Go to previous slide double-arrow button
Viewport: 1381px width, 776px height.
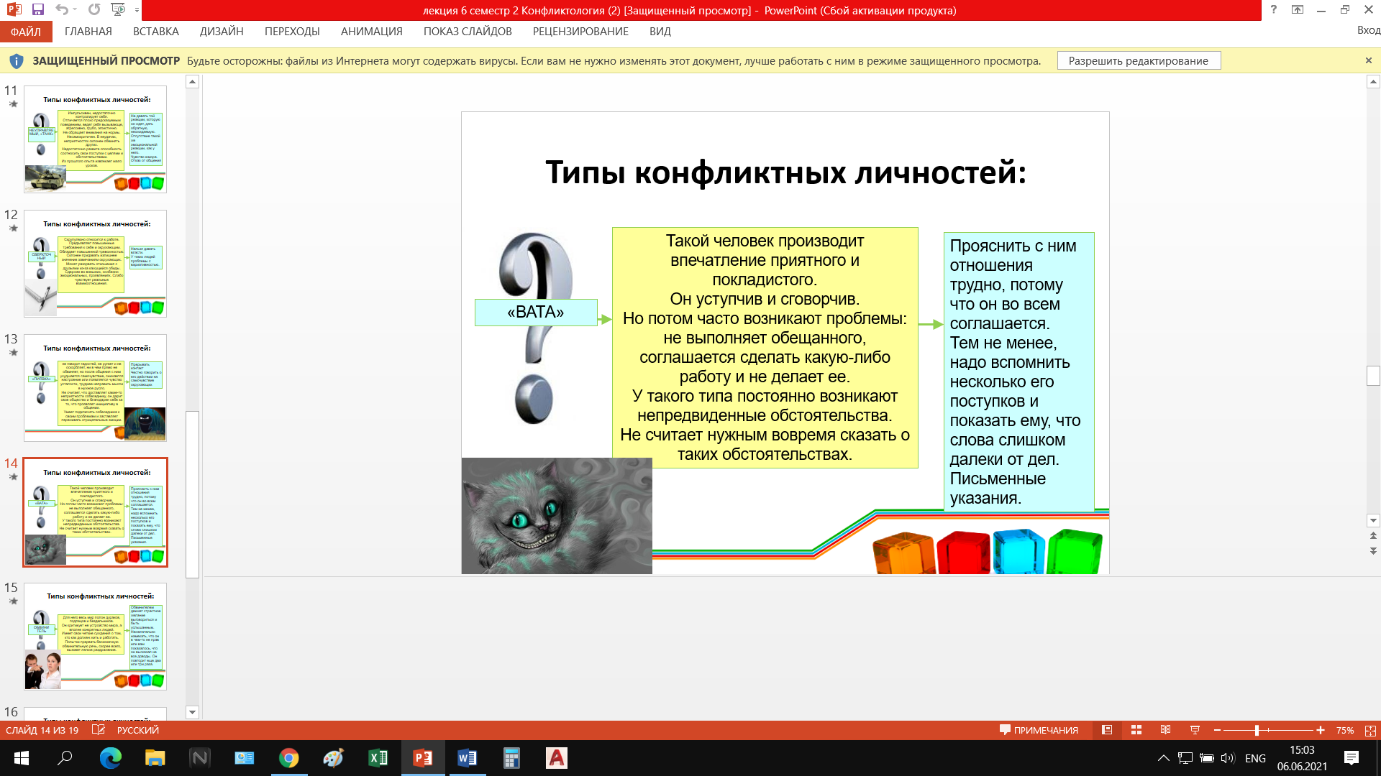click(1373, 536)
